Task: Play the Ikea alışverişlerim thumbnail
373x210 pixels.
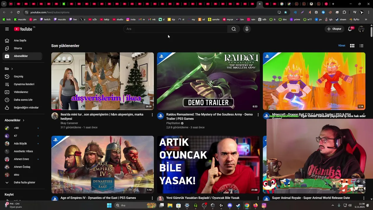Action: pos(103,81)
